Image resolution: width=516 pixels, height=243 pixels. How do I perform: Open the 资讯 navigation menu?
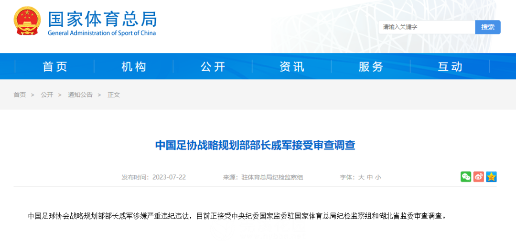(x=292, y=66)
